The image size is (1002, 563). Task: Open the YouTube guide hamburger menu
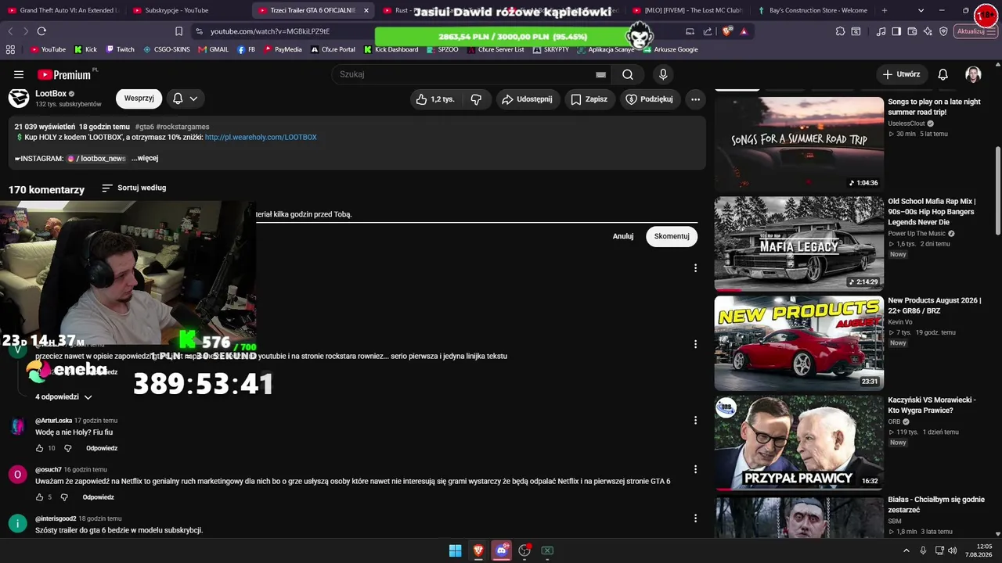19,74
